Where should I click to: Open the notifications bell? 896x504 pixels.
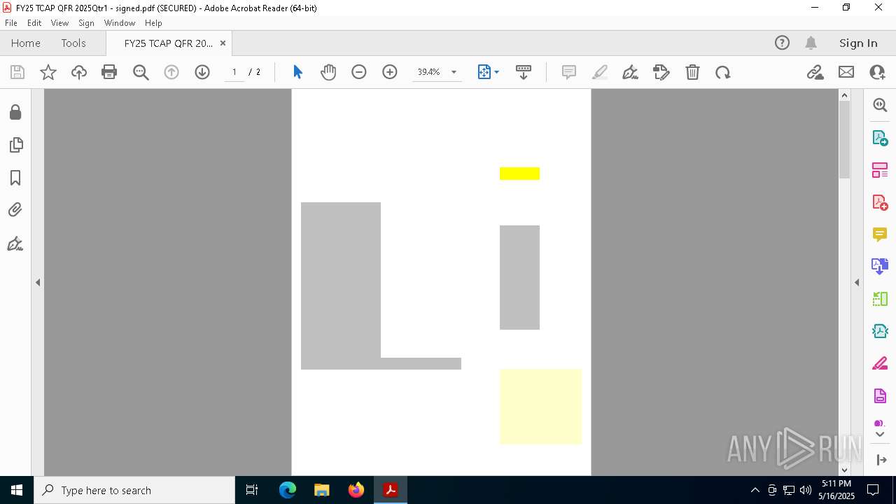coord(811,43)
